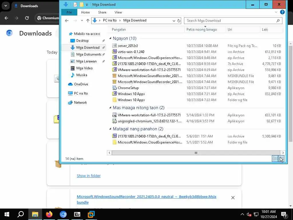Open the Home ribbon tab
This screenshot has width=293, height=220.
(85, 12)
